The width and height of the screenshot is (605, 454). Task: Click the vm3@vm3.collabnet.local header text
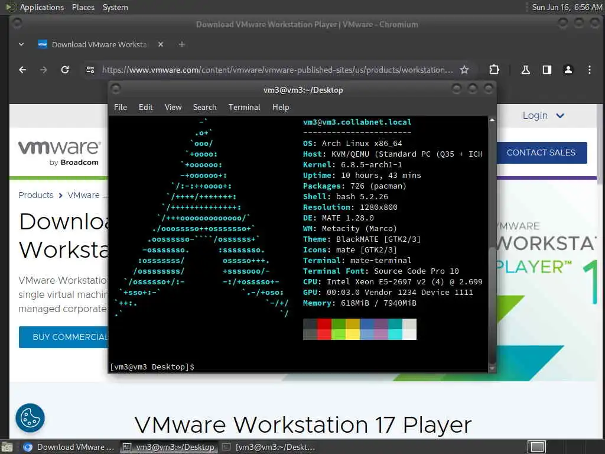pos(357,122)
